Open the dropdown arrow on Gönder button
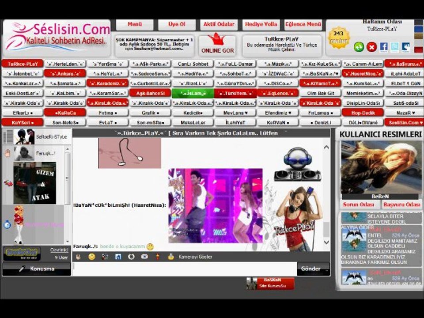 [327, 269]
